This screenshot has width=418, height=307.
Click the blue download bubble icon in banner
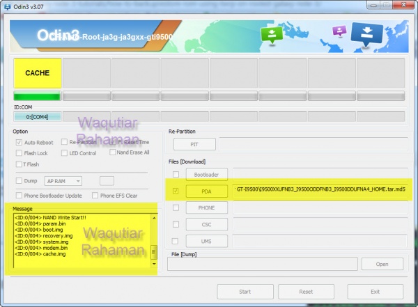367,34
